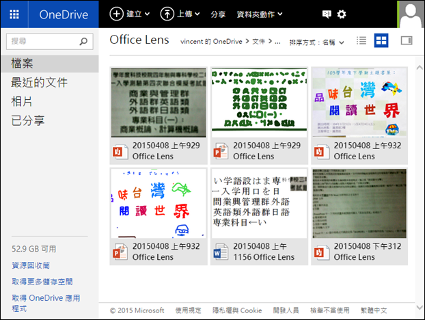This screenshot has height=320, width=425.
Task: Select 最近的文件 in the sidebar
Action: click(40, 83)
